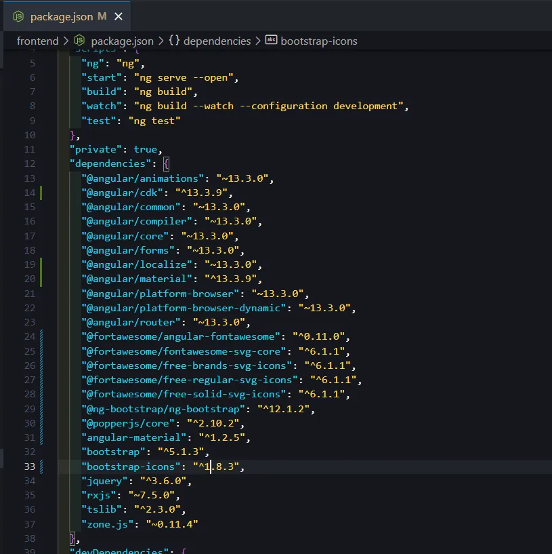Open the frontend breadcrumb folder
This screenshot has height=554, width=552.
[38, 41]
